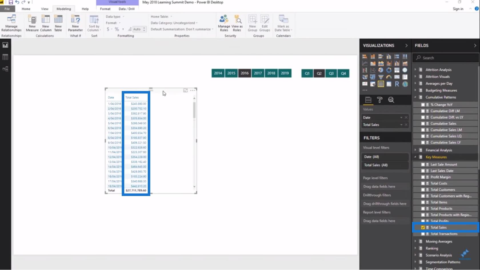Screen dimensions: 480x270
Task: Switch to Data view in left sidebar
Action: 5,57
